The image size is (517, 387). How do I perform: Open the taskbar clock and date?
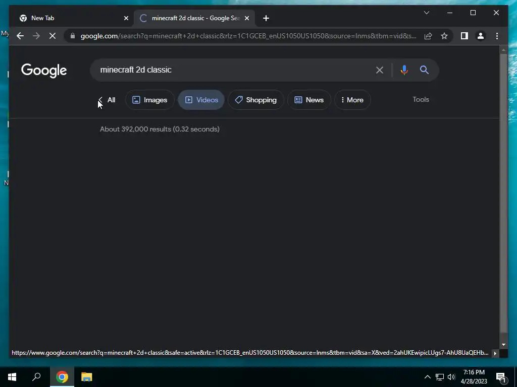pyautogui.click(x=474, y=377)
